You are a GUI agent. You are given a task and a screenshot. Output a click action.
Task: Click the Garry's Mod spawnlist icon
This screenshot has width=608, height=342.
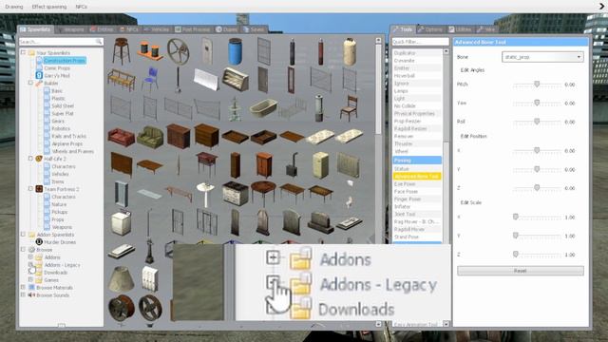coord(39,75)
